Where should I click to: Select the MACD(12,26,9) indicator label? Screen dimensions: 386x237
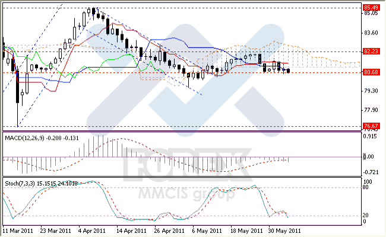pos(42,138)
